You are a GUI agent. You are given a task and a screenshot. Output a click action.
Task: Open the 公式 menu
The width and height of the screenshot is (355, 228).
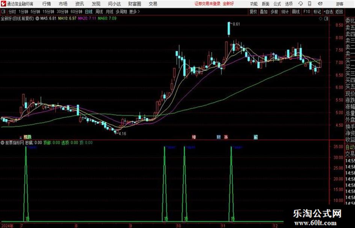pos(277,4)
